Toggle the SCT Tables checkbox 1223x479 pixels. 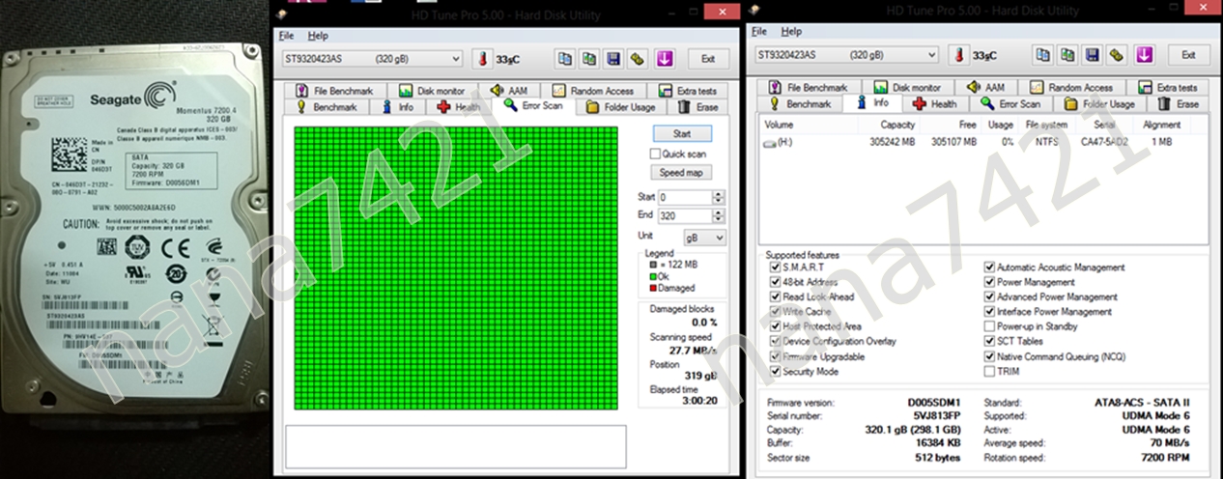click(989, 342)
